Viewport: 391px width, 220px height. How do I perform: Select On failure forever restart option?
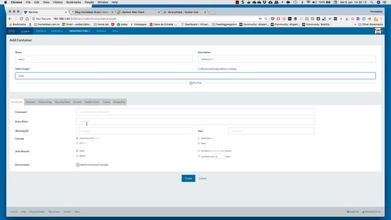pyautogui.click(x=199, y=151)
